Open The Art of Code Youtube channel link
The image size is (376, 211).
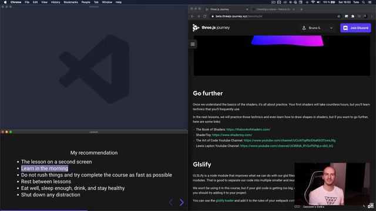(x=290, y=141)
